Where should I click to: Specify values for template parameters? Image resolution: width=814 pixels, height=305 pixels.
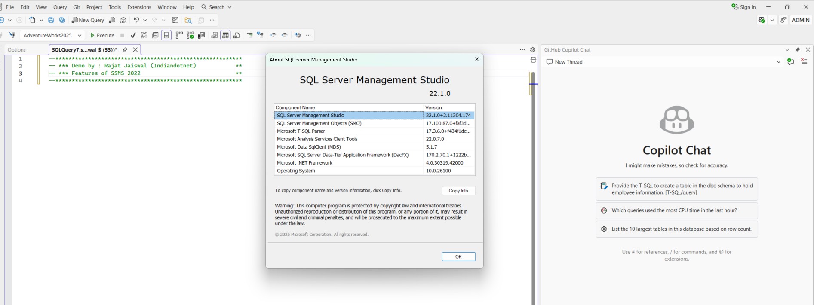[298, 35]
